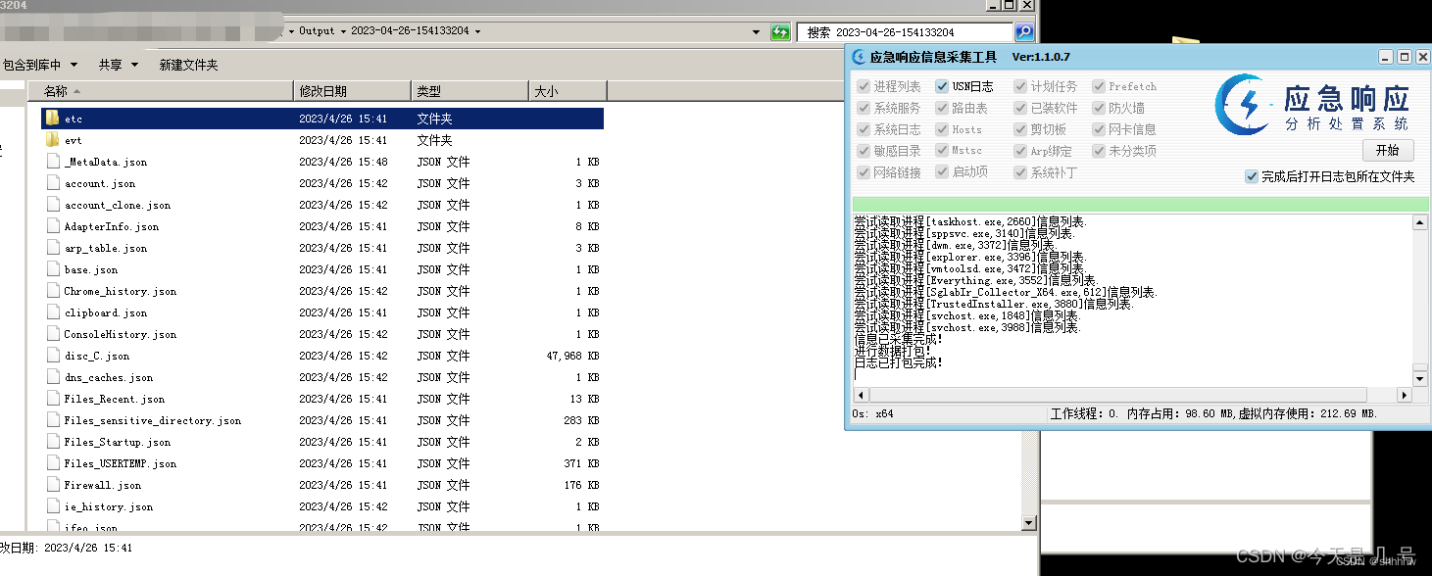Image resolution: width=1432 pixels, height=576 pixels.
Task: Click the tool icon in the 应急响应信息采集工具 title bar
Action: pos(860,57)
